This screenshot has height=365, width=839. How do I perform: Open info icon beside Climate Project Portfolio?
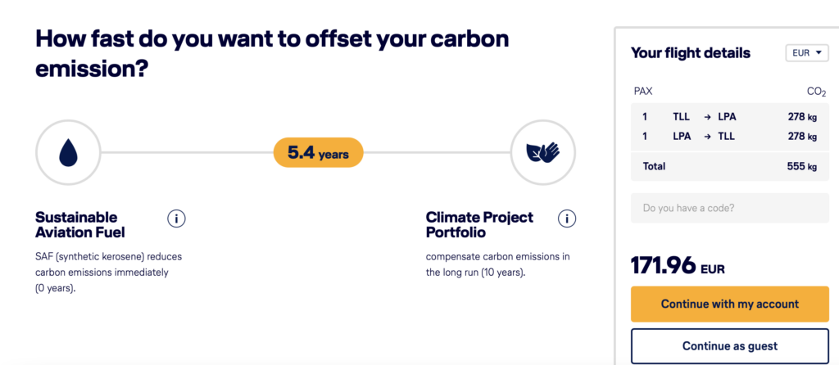566,219
